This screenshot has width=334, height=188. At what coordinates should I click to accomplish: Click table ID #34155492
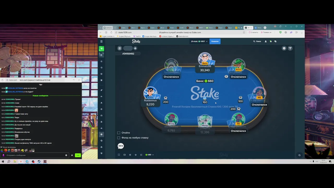(128, 54)
